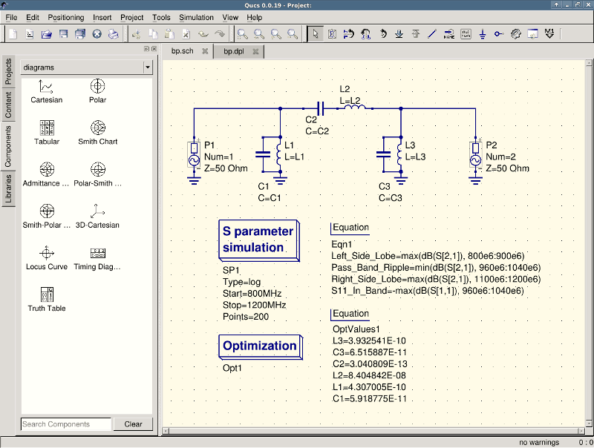This screenshot has height=448, width=594.
Task: Click the horizontal scrollbar of schematic
Action: 373,431
